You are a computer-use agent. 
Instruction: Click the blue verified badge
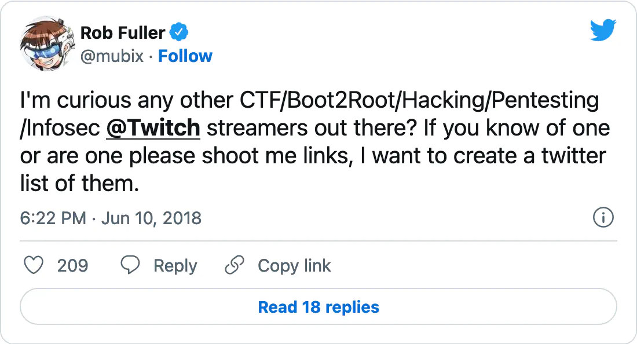click(179, 32)
